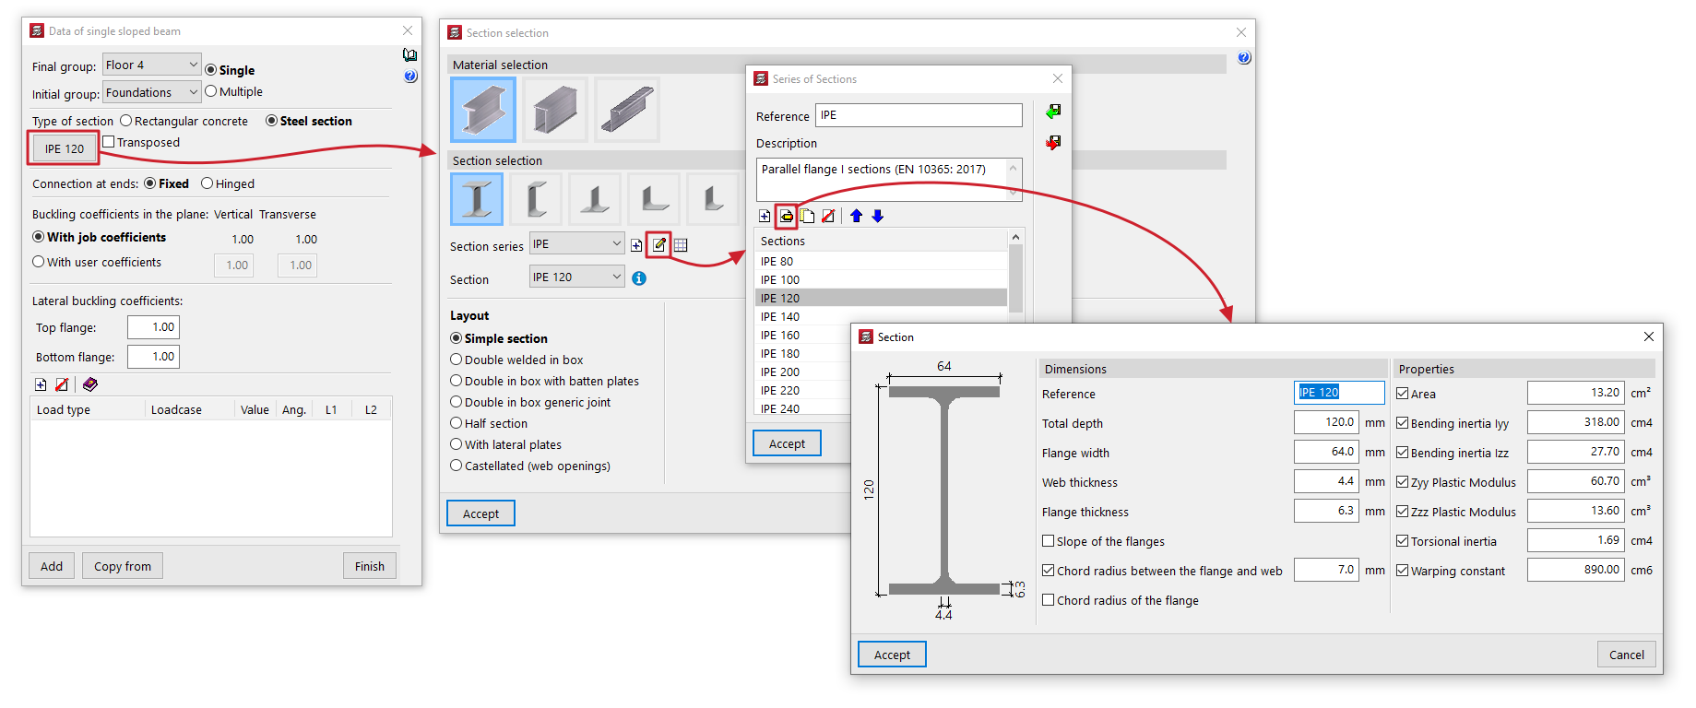Image resolution: width=1696 pixels, height=708 pixels.
Task: Select IPE 100 in the Sections list
Action: 881,279
